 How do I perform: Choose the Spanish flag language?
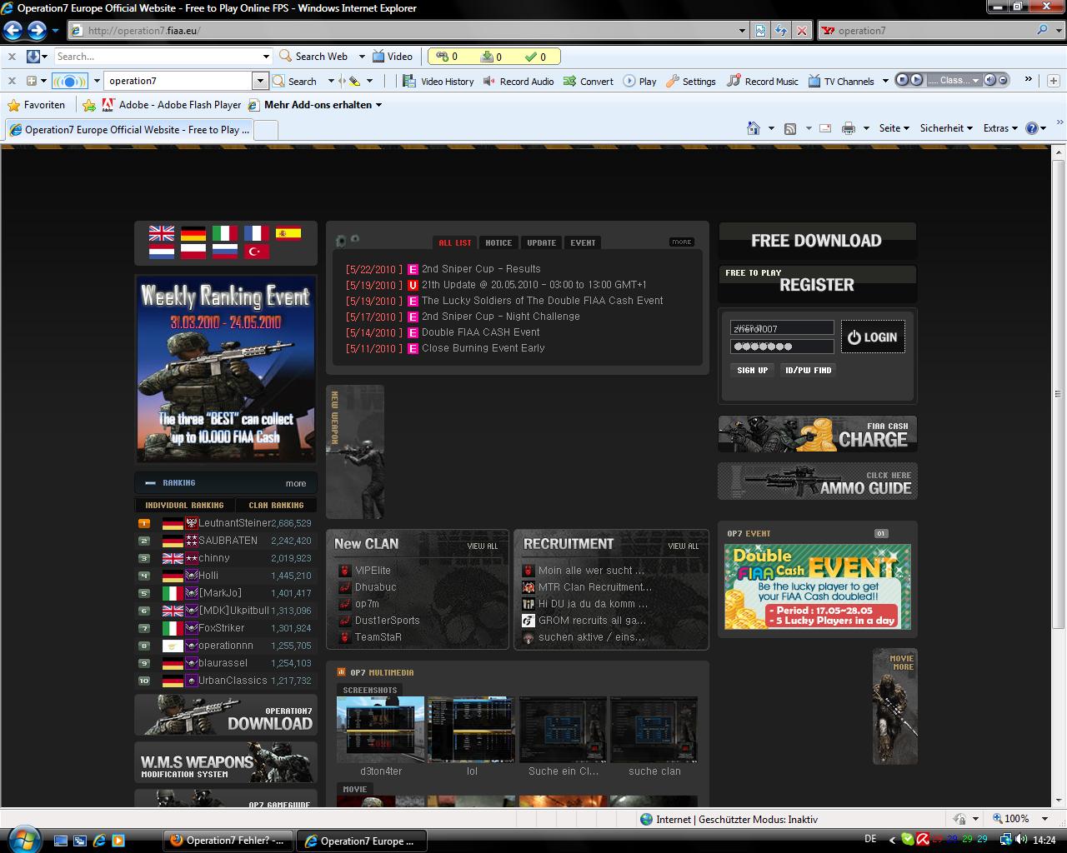pos(288,233)
